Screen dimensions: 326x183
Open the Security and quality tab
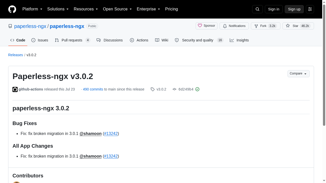[199, 40]
